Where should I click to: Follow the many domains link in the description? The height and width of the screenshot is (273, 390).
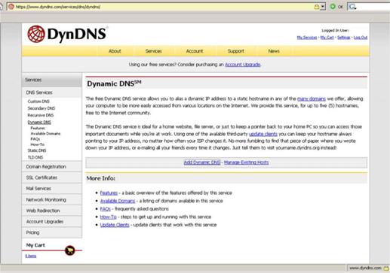tap(312, 99)
